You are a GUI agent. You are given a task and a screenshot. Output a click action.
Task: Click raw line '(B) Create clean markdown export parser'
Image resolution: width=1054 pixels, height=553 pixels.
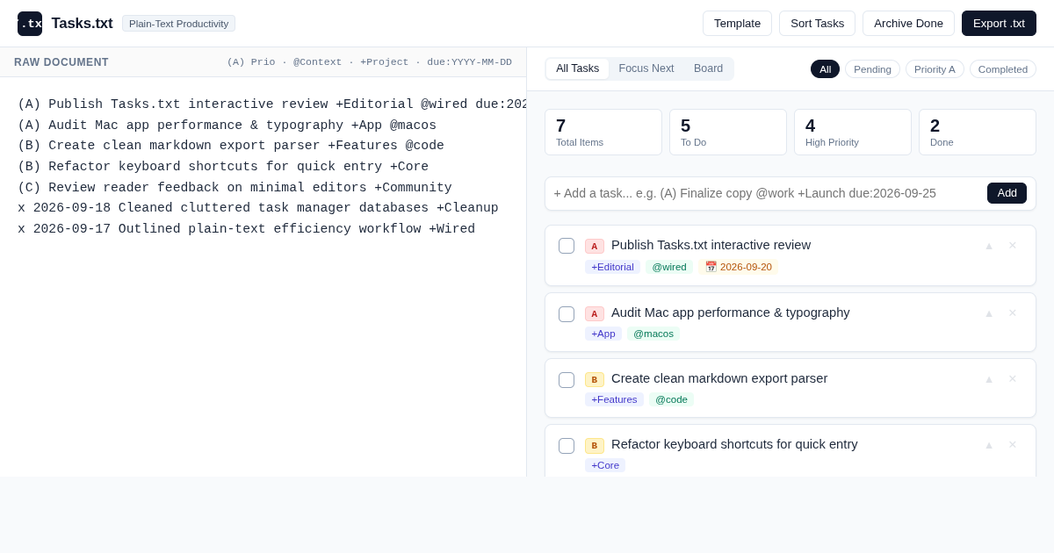click(x=231, y=146)
